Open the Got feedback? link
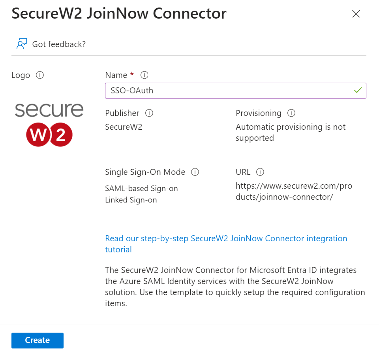The height and width of the screenshot is (354, 379). (x=59, y=44)
